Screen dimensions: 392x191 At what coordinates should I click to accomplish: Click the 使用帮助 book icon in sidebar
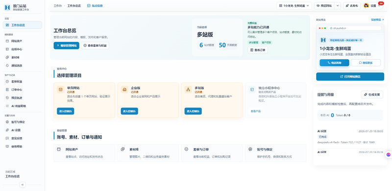pyautogui.click(x=7, y=147)
